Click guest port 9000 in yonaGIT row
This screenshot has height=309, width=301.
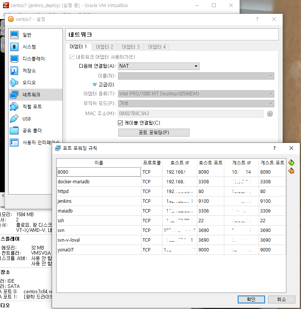pyautogui.click(x=272, y=250)
